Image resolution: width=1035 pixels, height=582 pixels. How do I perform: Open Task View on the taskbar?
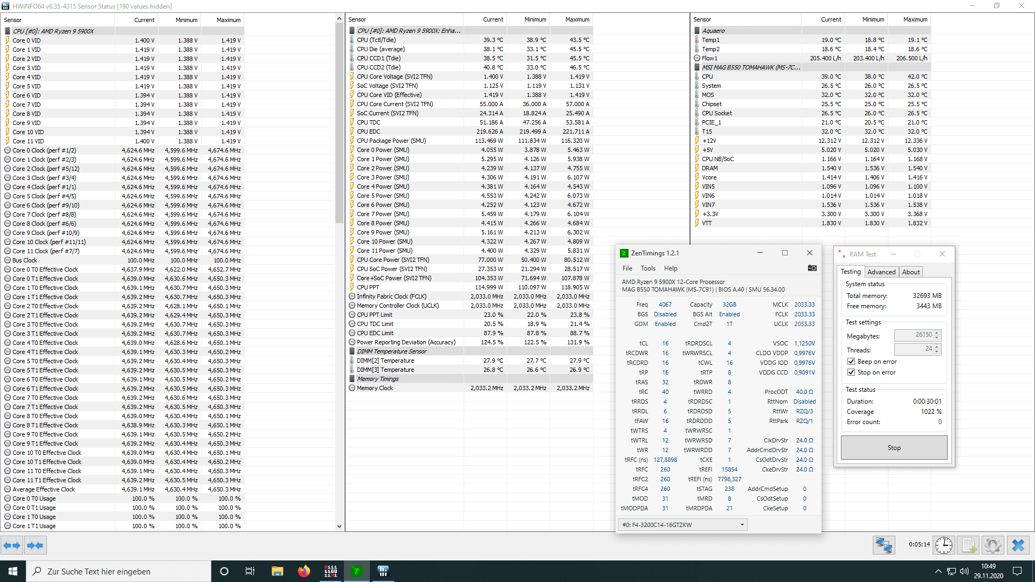point(250,571)
